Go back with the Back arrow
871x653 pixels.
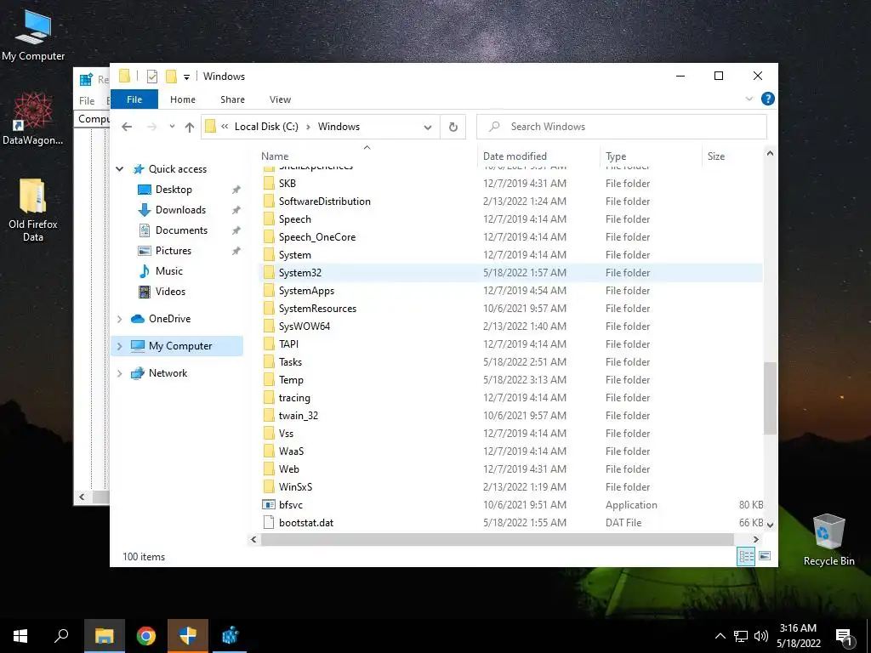point(127,127)
